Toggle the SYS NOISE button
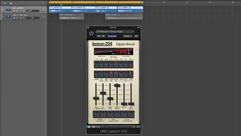The width and height of the screenshot is (241, 136). click(101, 74)
